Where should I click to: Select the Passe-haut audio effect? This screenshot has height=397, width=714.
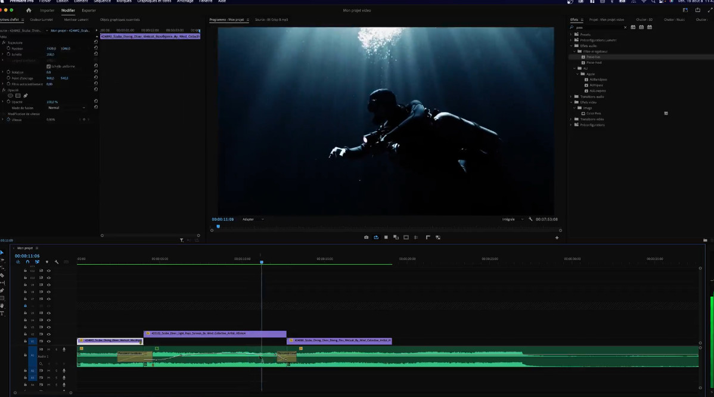pyautogui.click(x=594, y=63)
